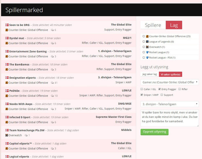
Task: Click the Overwatch icon in the filter list
Action: [x=147, y=47]
